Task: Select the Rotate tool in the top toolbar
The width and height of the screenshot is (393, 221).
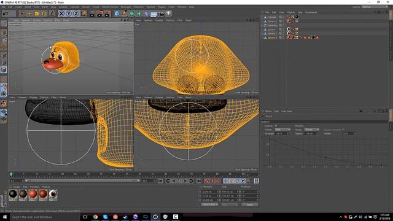Action: click(x=44, y=14)
